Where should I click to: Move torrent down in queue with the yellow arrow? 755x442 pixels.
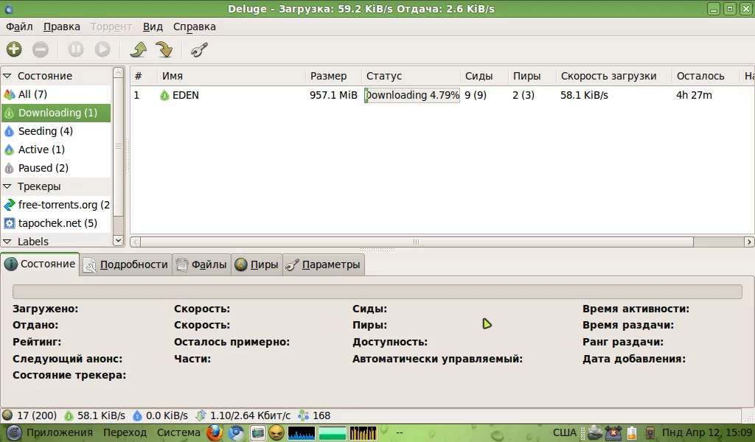164,49
